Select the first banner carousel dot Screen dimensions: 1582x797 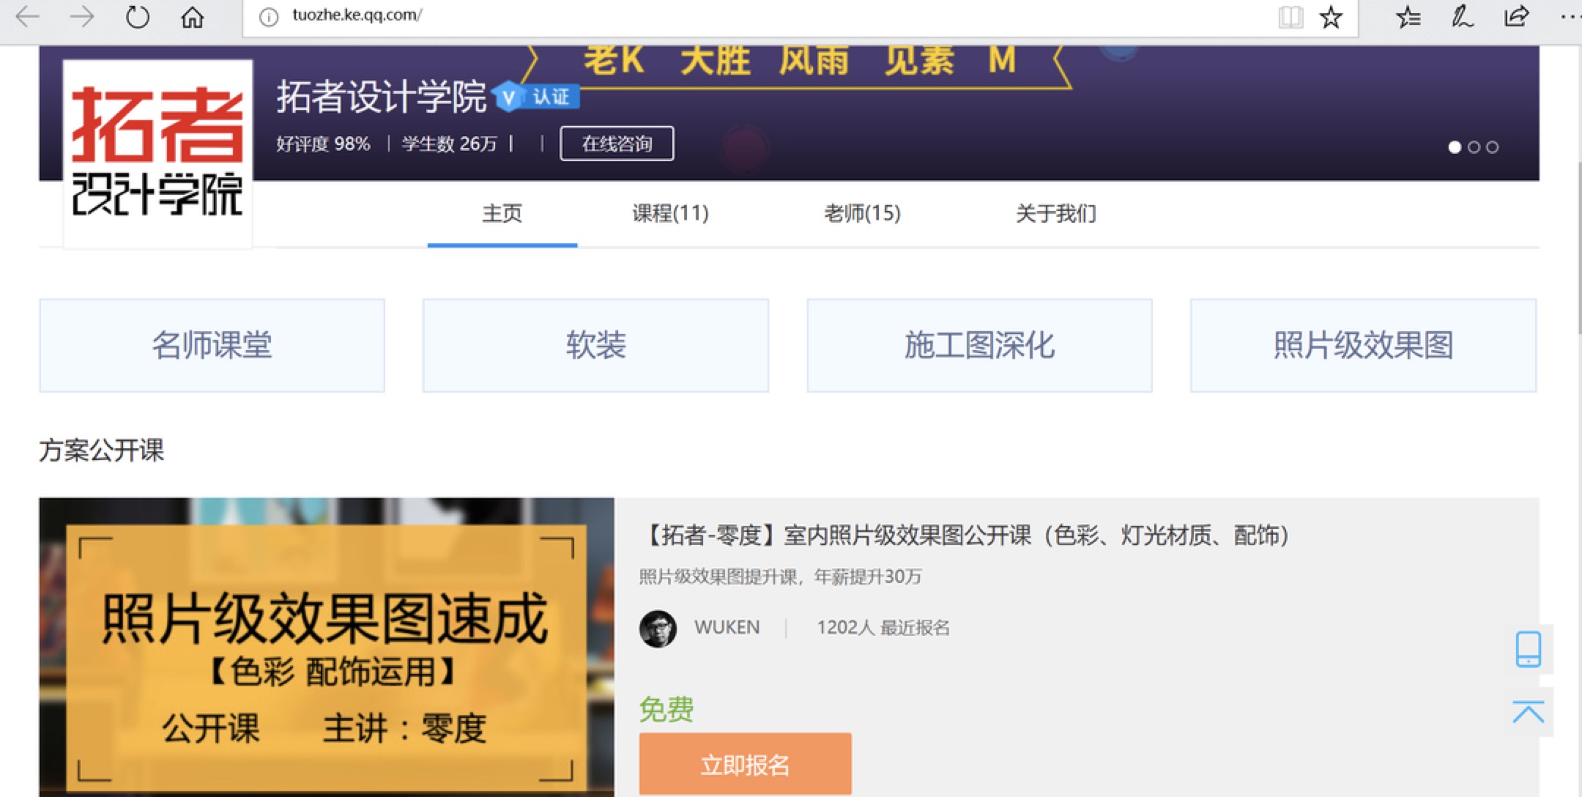1455,147
